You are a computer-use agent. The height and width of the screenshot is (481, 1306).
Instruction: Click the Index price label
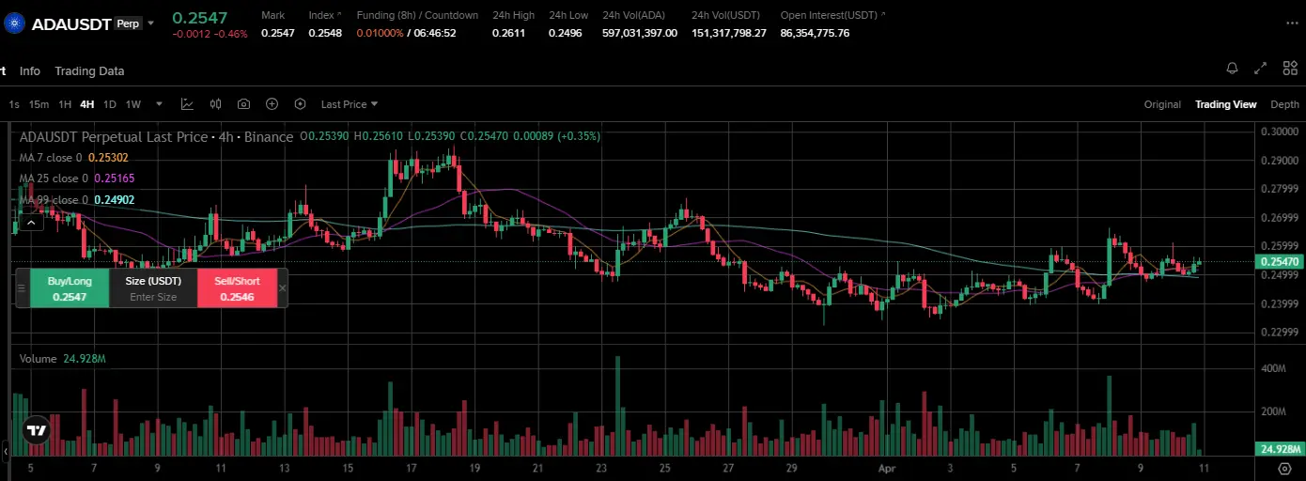[x=325, y=15]
